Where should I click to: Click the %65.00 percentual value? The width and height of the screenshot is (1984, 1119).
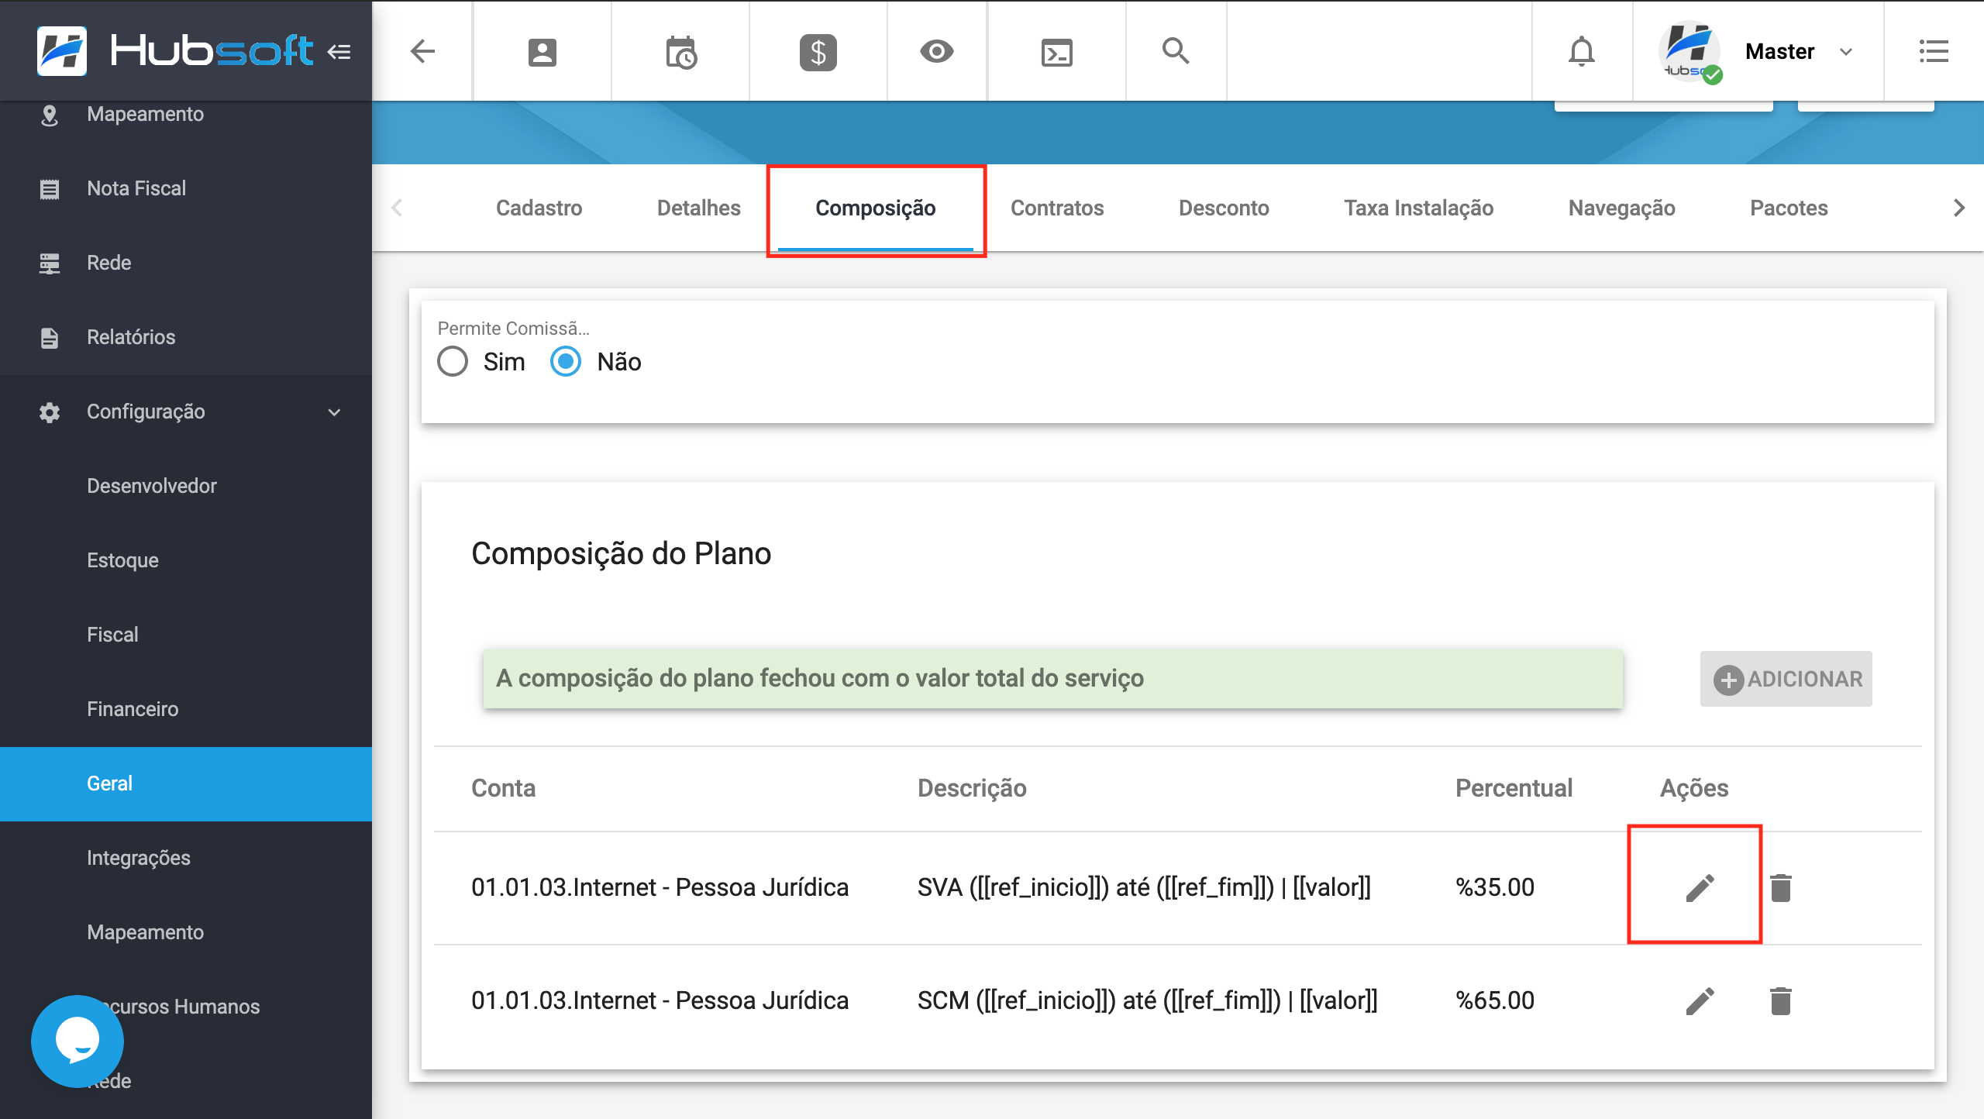(x=1495, y=1000)
